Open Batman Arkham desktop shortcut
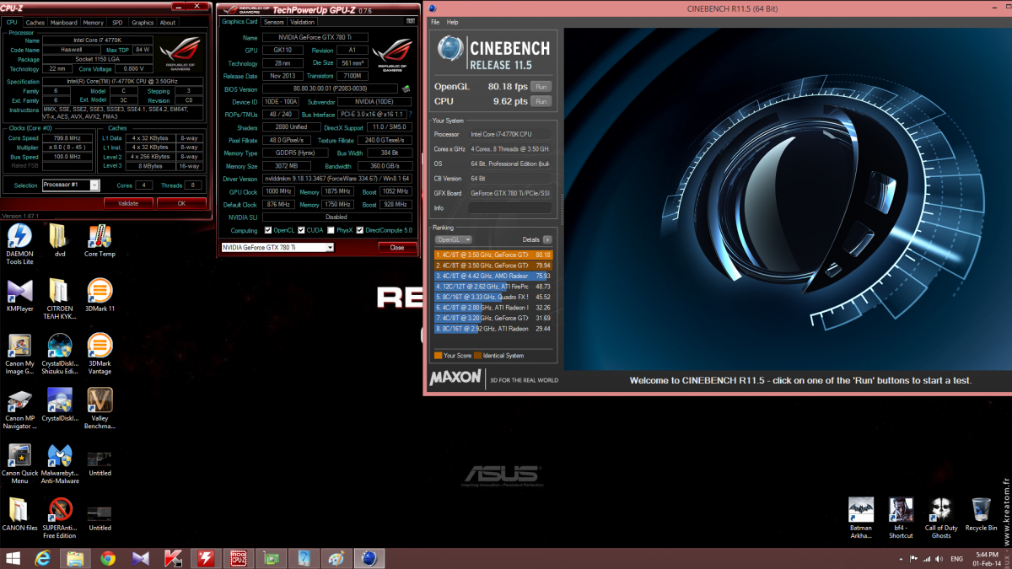Viewport: 1012px width, 569px height. click(860, 519)
